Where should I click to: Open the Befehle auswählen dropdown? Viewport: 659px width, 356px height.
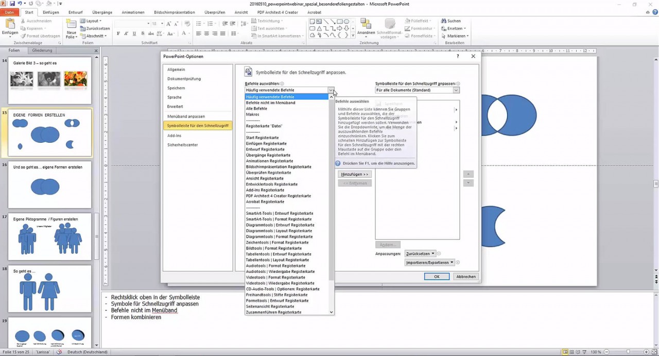pos(331,90)
